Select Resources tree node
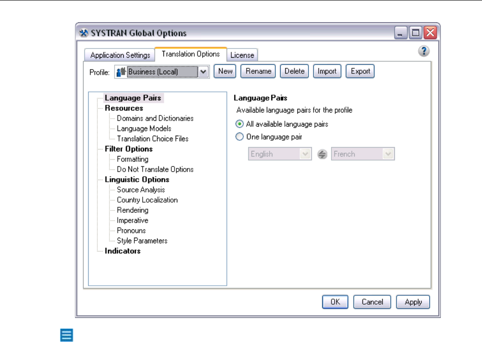482x342 pixels. coord(124,108)
